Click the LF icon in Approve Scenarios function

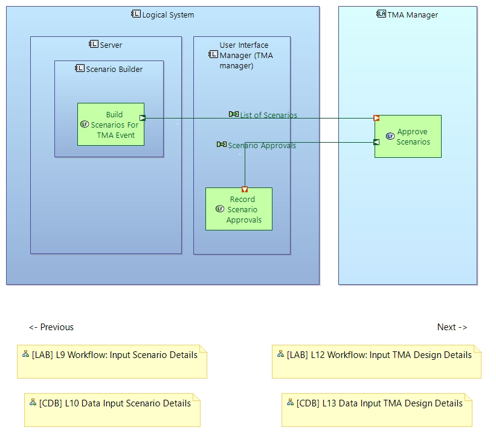click(390, 136)
